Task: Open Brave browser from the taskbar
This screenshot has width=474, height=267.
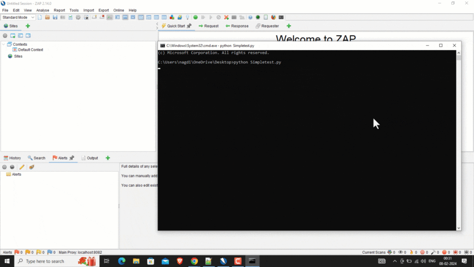Action: tap(180, 261)
